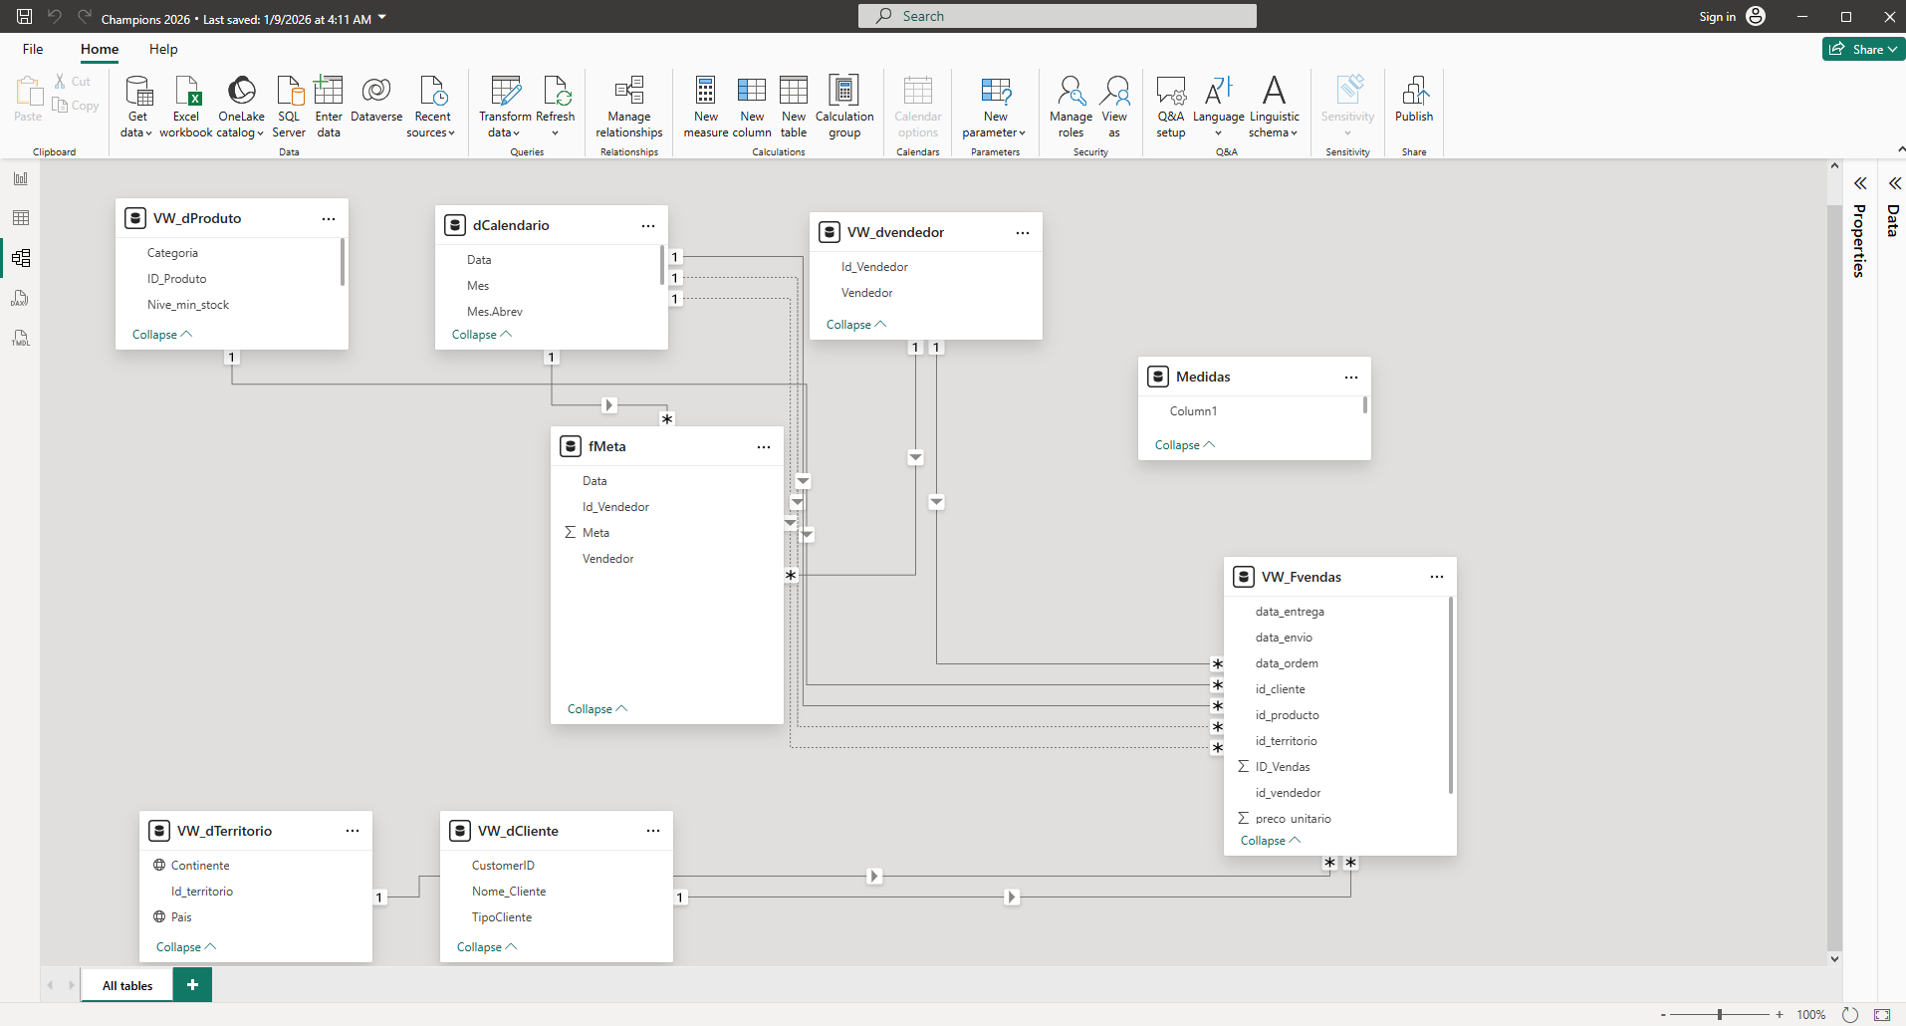Collapse the fMeta table card
Screen dimensions: 1906x1026
[x=596, y=709]
